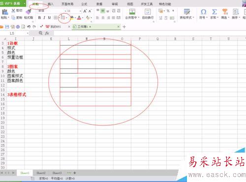Click the Sum sigma icon
The image size is (246, 182).
tap(214, 12)
